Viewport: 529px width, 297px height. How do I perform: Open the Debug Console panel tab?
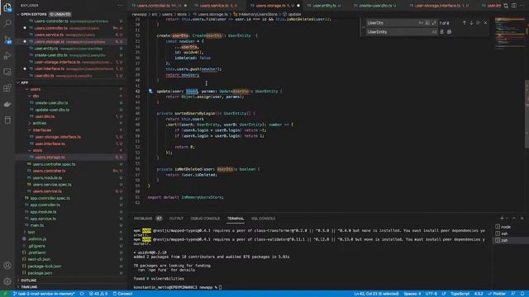pyautogui.click(x=205, y=218)
